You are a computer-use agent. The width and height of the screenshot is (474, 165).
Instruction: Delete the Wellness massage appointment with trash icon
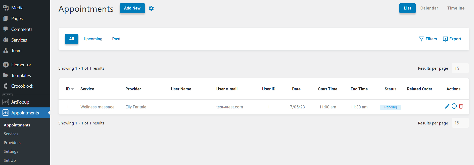click(x=461, y=106)
